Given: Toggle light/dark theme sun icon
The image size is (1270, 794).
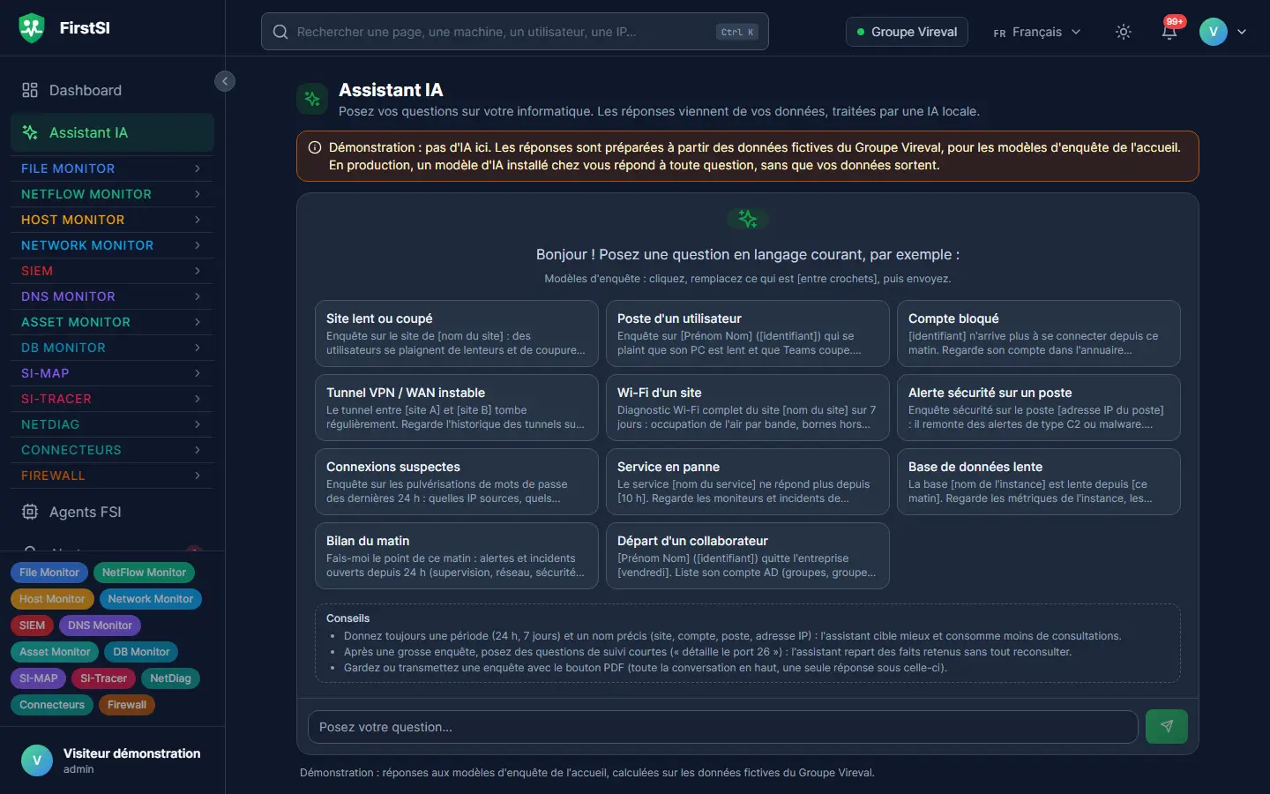Looking at the screenshot, I should [1123, 32].
